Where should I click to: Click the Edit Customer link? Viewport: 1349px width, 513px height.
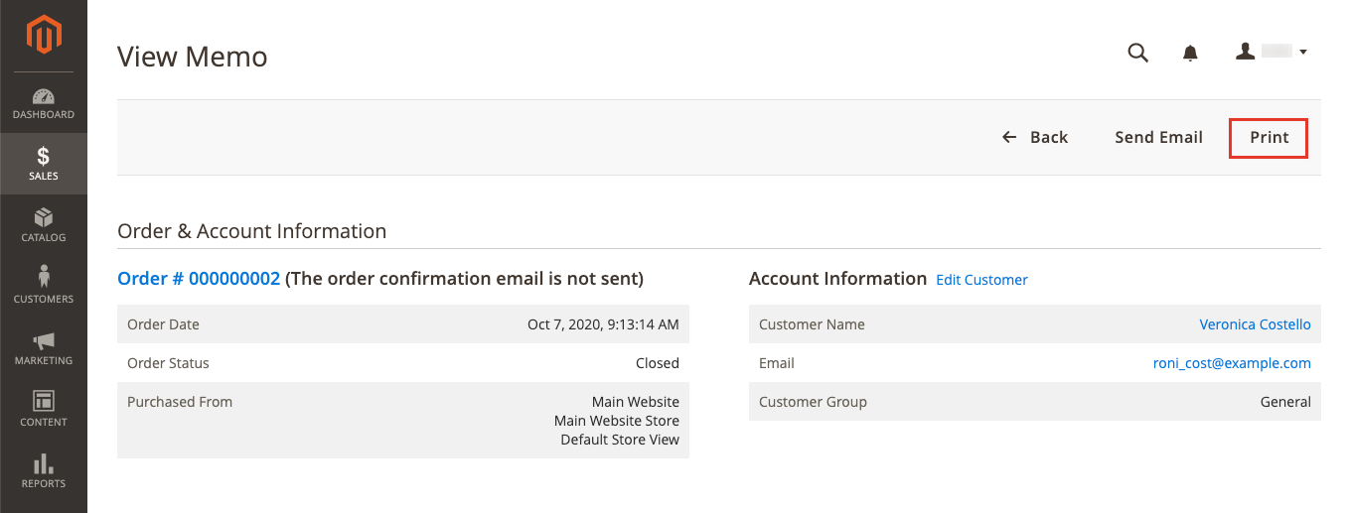(x=981, y=280)
